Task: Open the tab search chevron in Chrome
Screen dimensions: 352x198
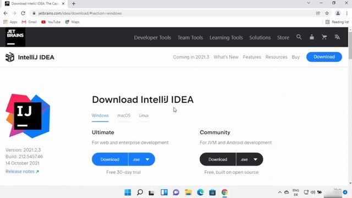Action: 309,3
